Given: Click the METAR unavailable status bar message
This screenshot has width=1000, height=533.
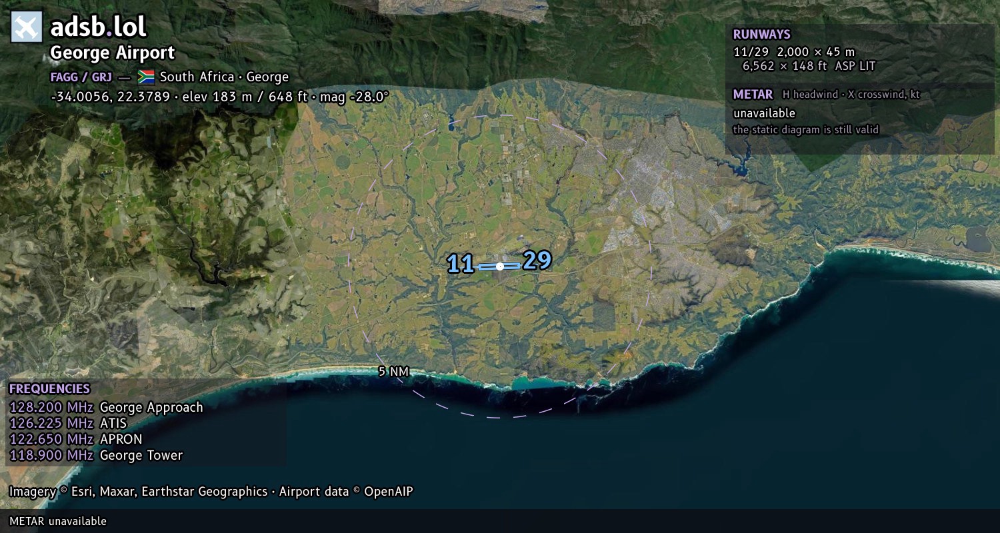Looking at the screenshot, I should 58,521.
